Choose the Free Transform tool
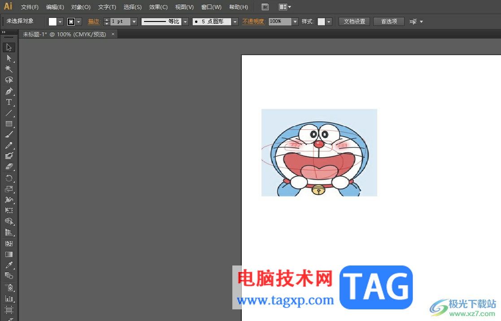Image resolution: width=501 pixels, height=321 pixels. click(9, 210)
